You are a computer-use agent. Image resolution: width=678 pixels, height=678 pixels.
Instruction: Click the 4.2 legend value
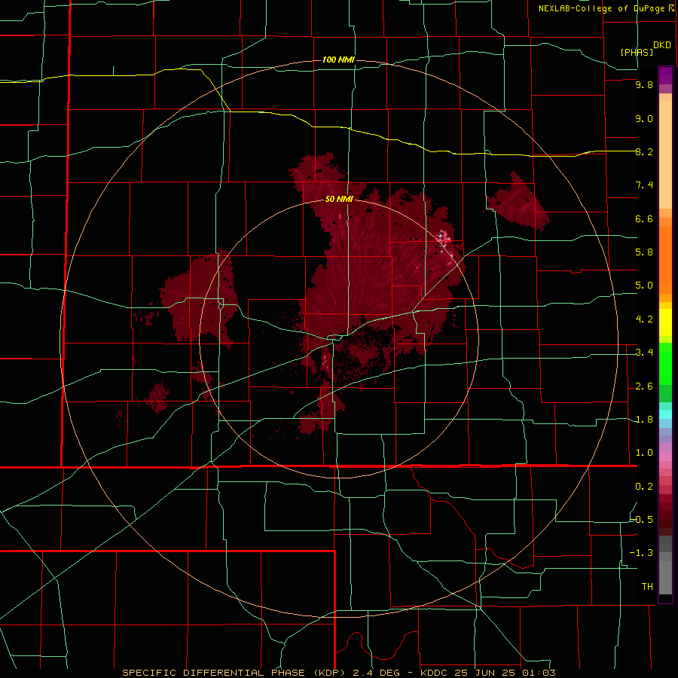point(644,319)
